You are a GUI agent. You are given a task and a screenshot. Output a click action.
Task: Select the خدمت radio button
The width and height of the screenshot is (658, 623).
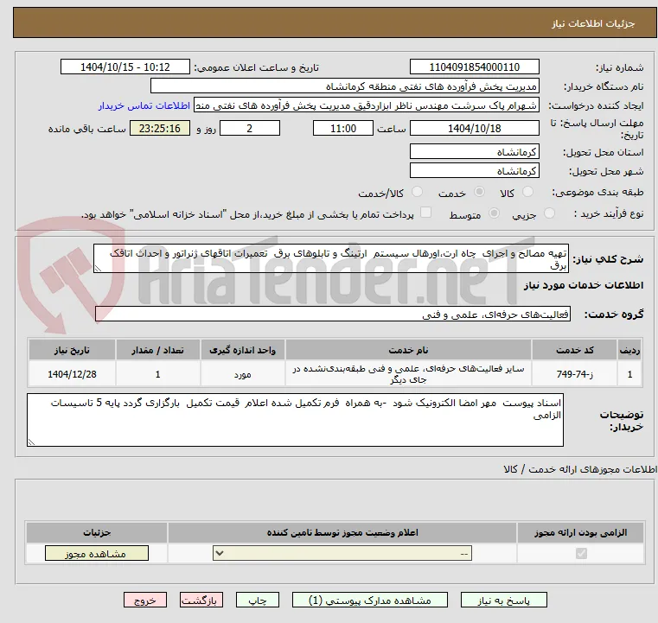479,192
